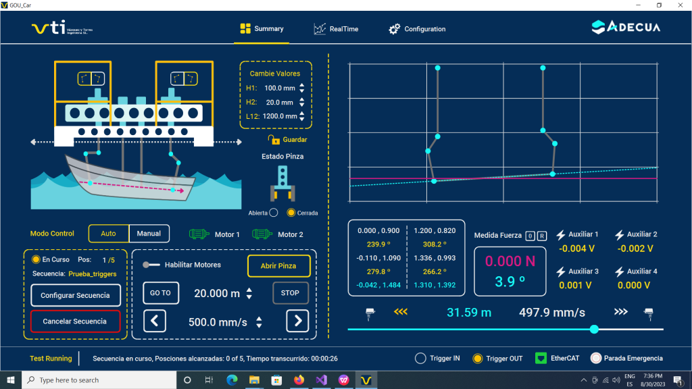692x389 pixels.
Task: Open Visual Studio from the taskbar
Action: [x=322, y=380]
